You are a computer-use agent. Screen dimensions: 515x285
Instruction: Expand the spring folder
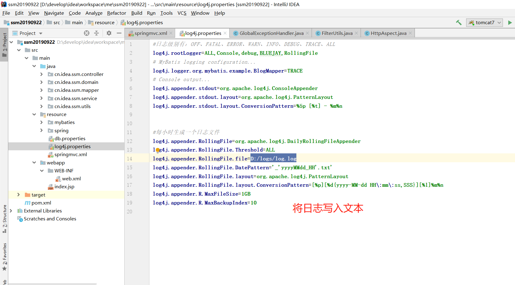coord(42,130)
